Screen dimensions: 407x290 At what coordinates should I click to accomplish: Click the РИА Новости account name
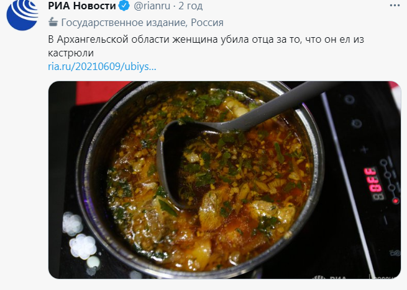(x=82, y=6)
